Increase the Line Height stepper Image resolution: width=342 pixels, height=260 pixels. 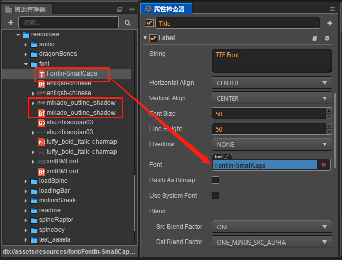click(329, 126)
